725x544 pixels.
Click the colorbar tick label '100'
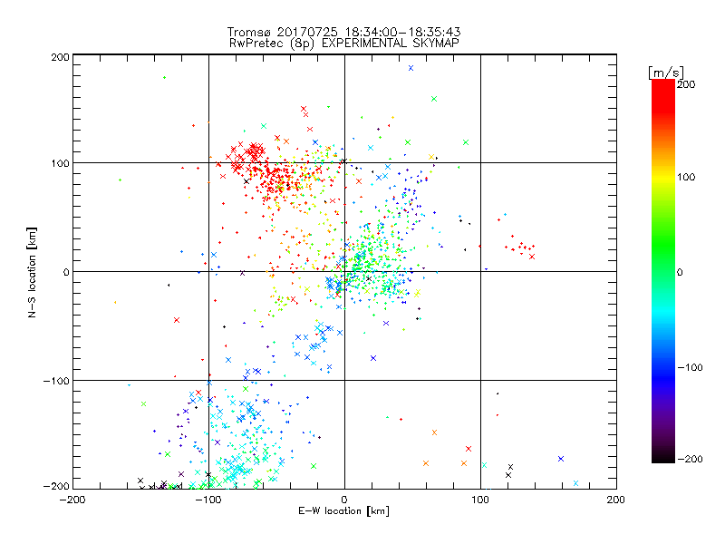[686, 177]
